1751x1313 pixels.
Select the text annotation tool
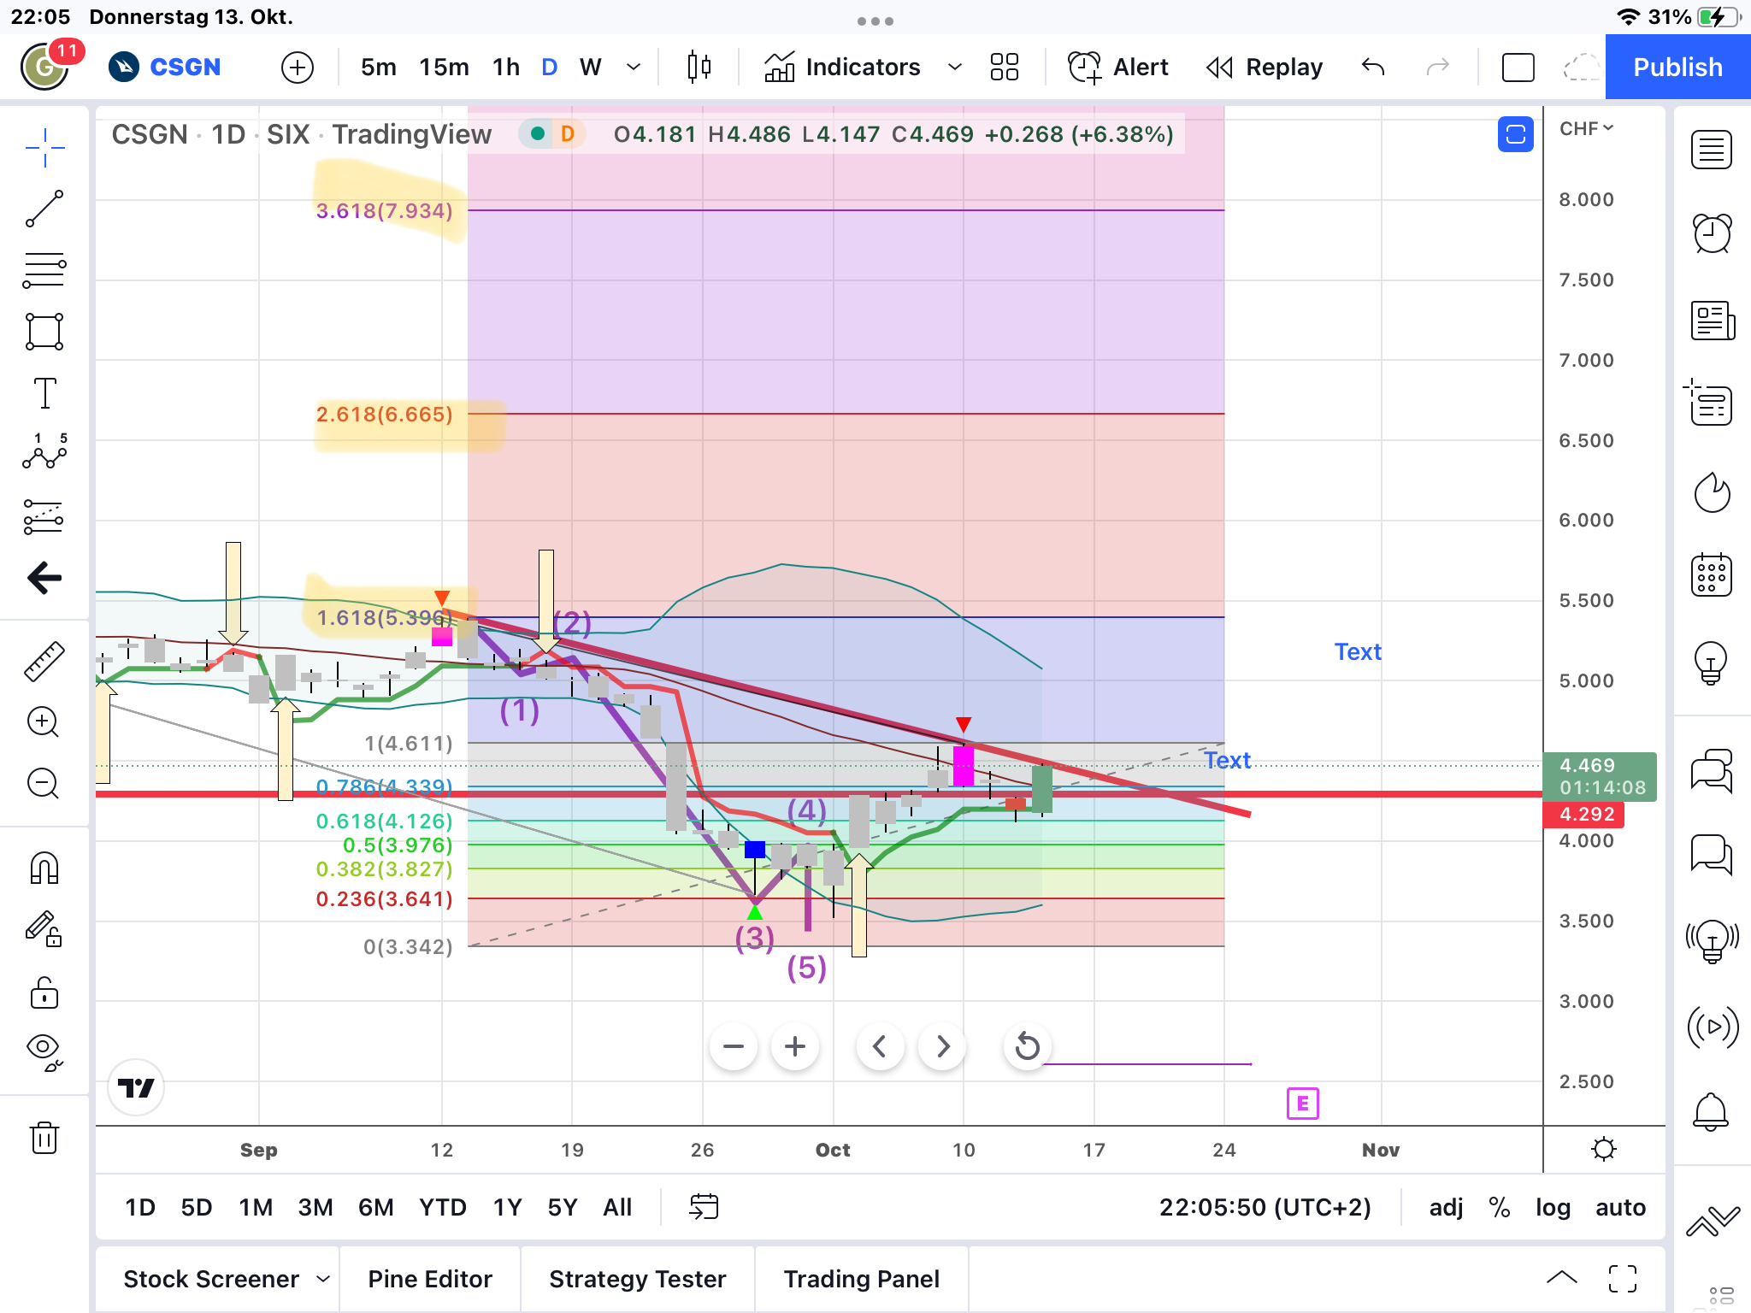(44, 393)
